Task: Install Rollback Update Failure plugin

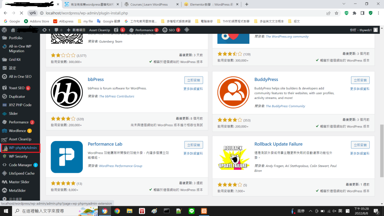Action: [360, 145]
